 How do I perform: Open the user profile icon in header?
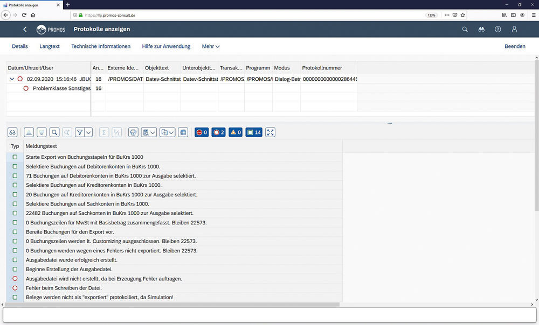(514, 29)
